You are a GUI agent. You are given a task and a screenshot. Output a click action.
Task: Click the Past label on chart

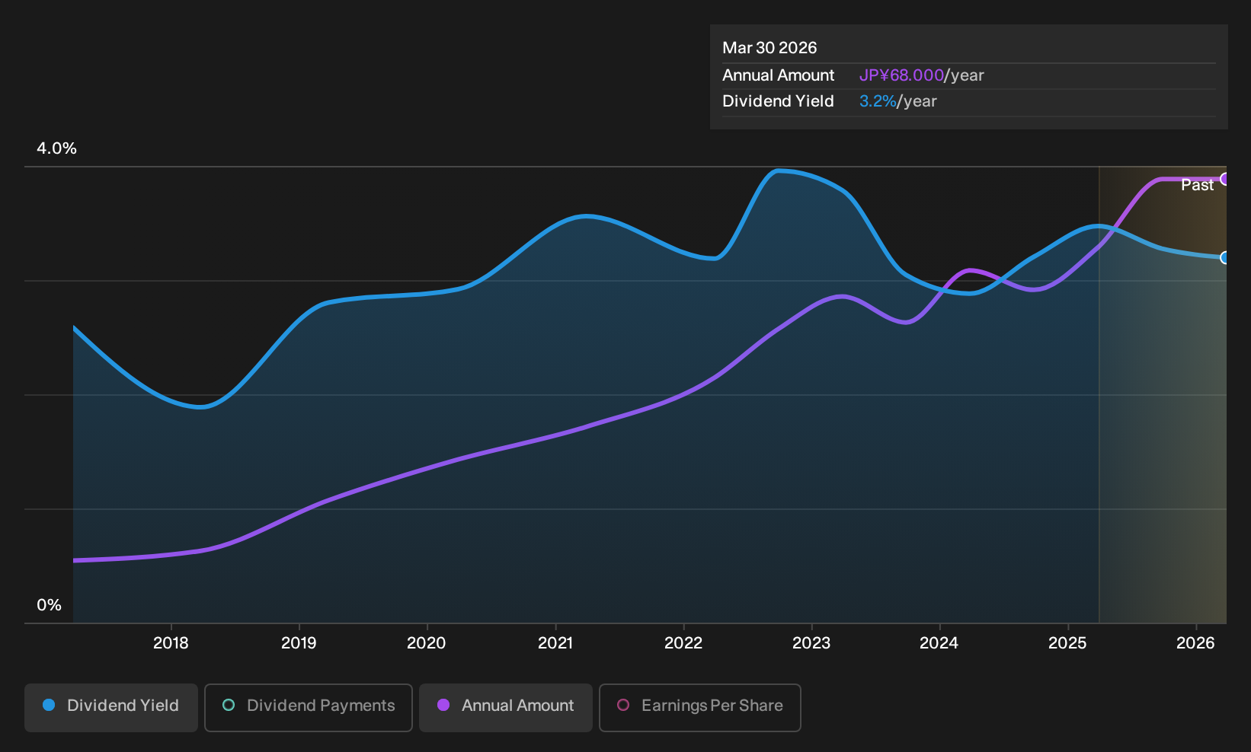point(1197,185)
